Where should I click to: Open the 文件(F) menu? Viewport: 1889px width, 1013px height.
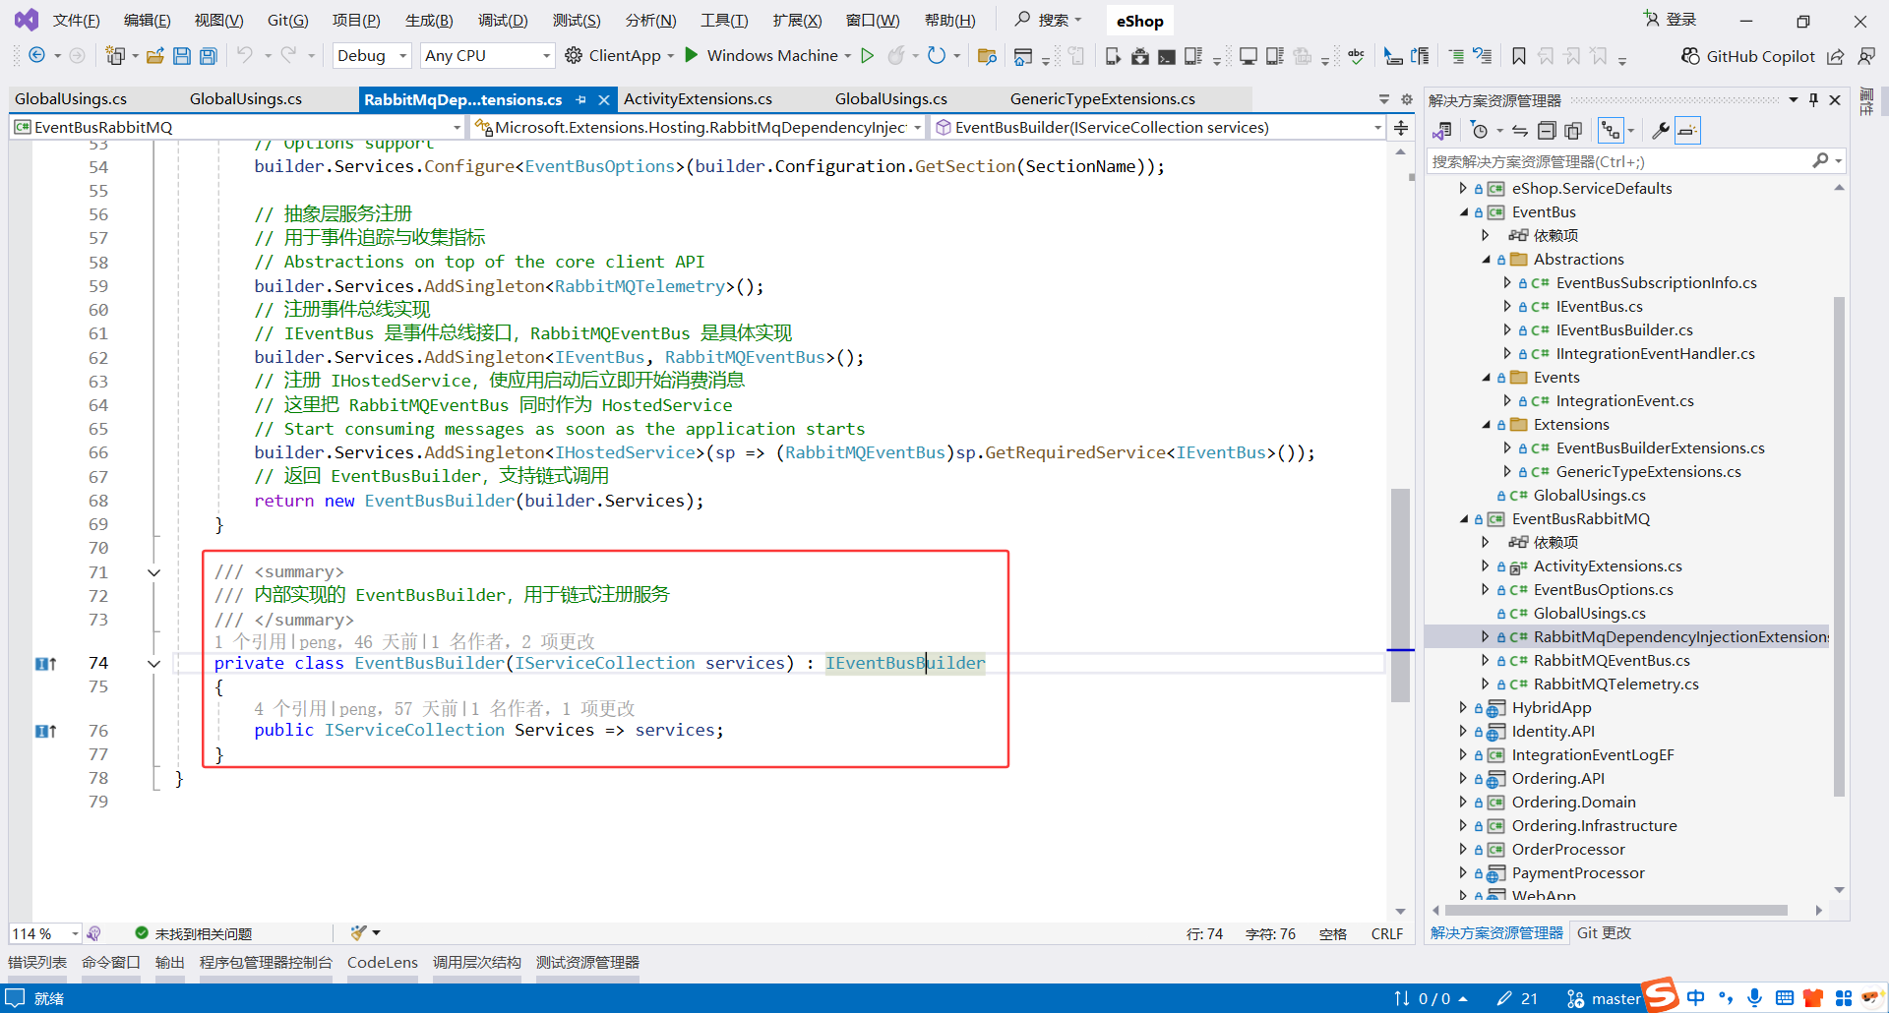click(76, 21)
